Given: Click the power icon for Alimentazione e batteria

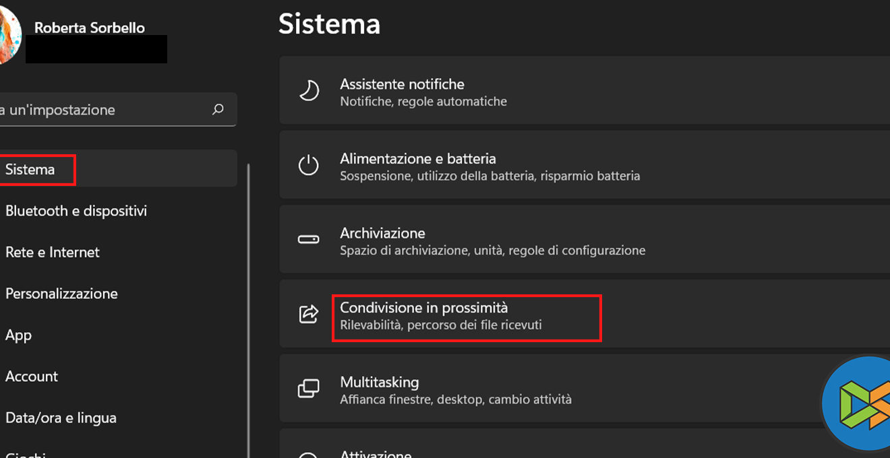Looking at the screenshot, I should [309, 166].
